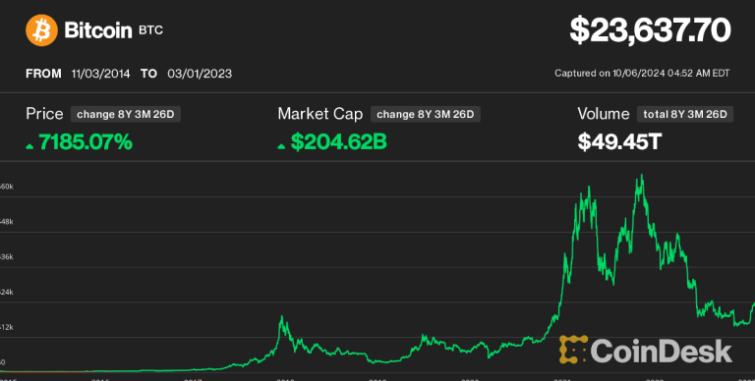Click the BTC ticker symbol
The image size is (755, 381).
[150, 30]
